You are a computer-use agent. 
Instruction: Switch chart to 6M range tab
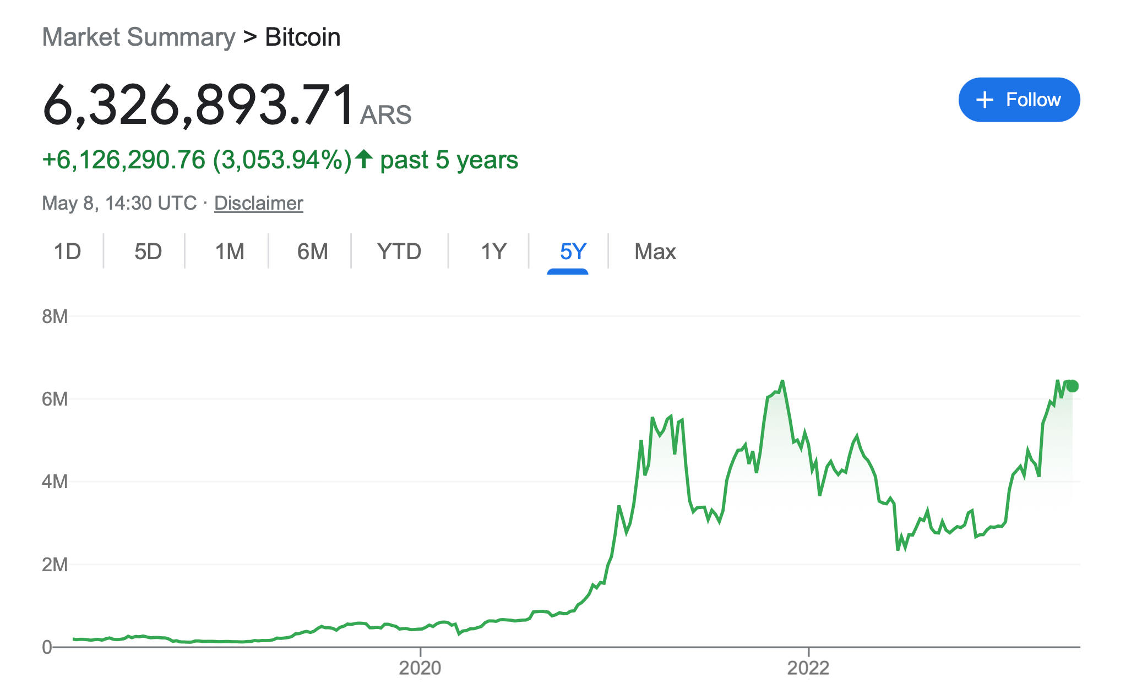click(312, 251)
